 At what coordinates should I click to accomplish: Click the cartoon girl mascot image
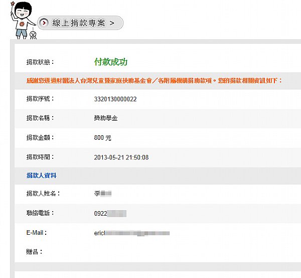(x=21, y=20)
